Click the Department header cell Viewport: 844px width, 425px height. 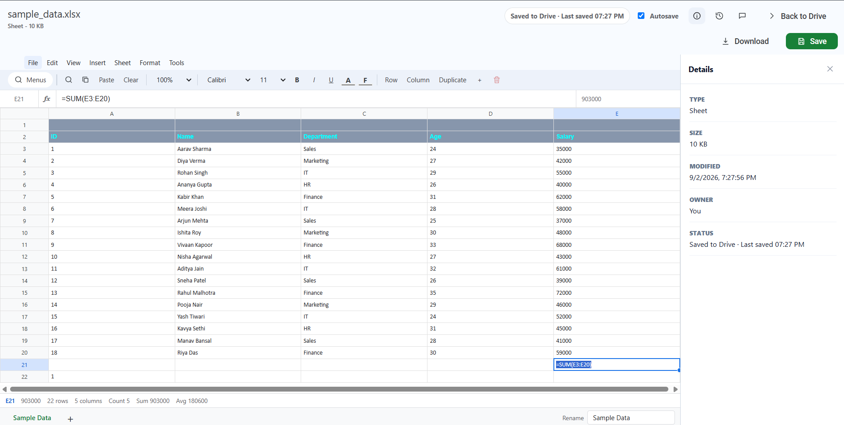(364, 136)
